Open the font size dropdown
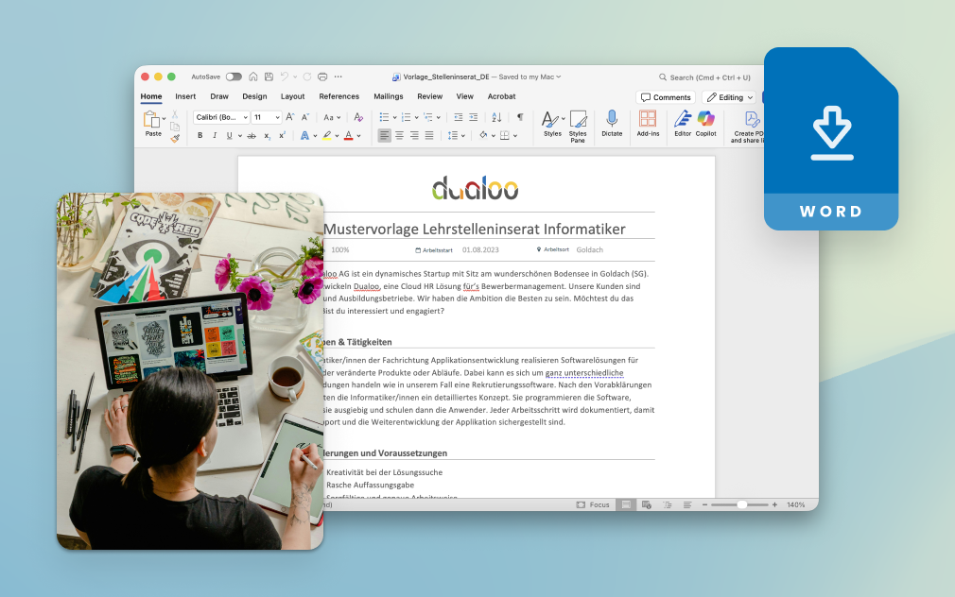 tap(267, 117)
